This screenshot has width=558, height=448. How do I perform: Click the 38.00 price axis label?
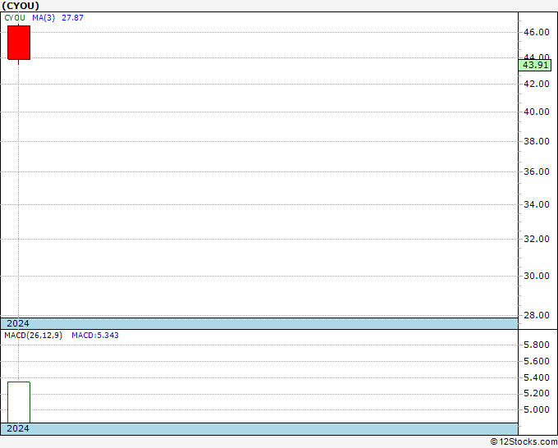tap(537, 141)
